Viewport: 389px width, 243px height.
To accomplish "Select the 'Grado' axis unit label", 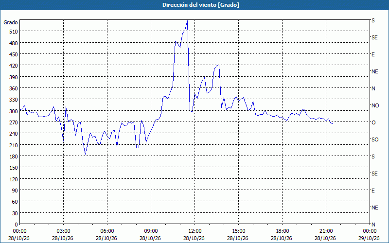I will pyautogui.click(x=11, y=22).
